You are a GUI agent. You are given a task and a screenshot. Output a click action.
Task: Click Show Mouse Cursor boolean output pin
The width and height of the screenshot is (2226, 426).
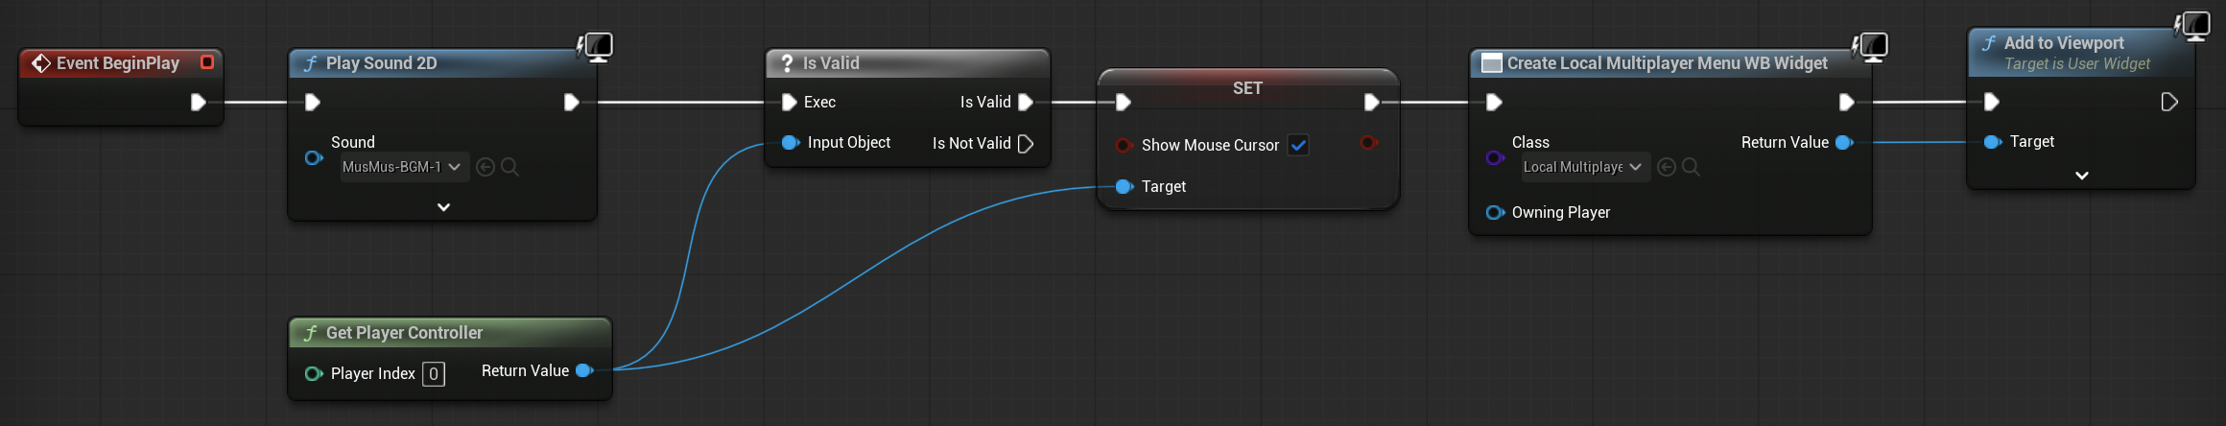coord(1369,142)
